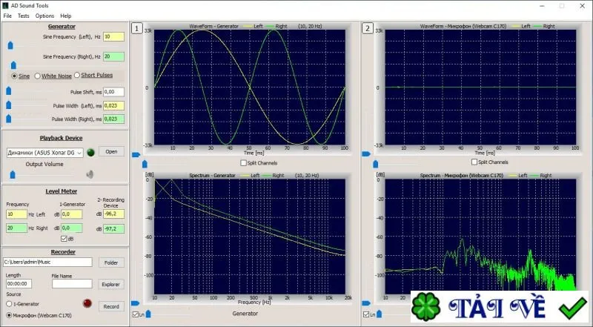The width and height of the screenshot is (593, 327).
Task: Open the Tests menu
Action: (x=24, y=16)
